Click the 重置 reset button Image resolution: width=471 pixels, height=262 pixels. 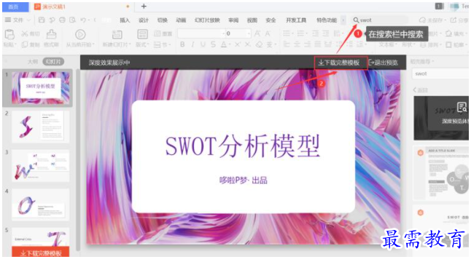tap(163, 33)
